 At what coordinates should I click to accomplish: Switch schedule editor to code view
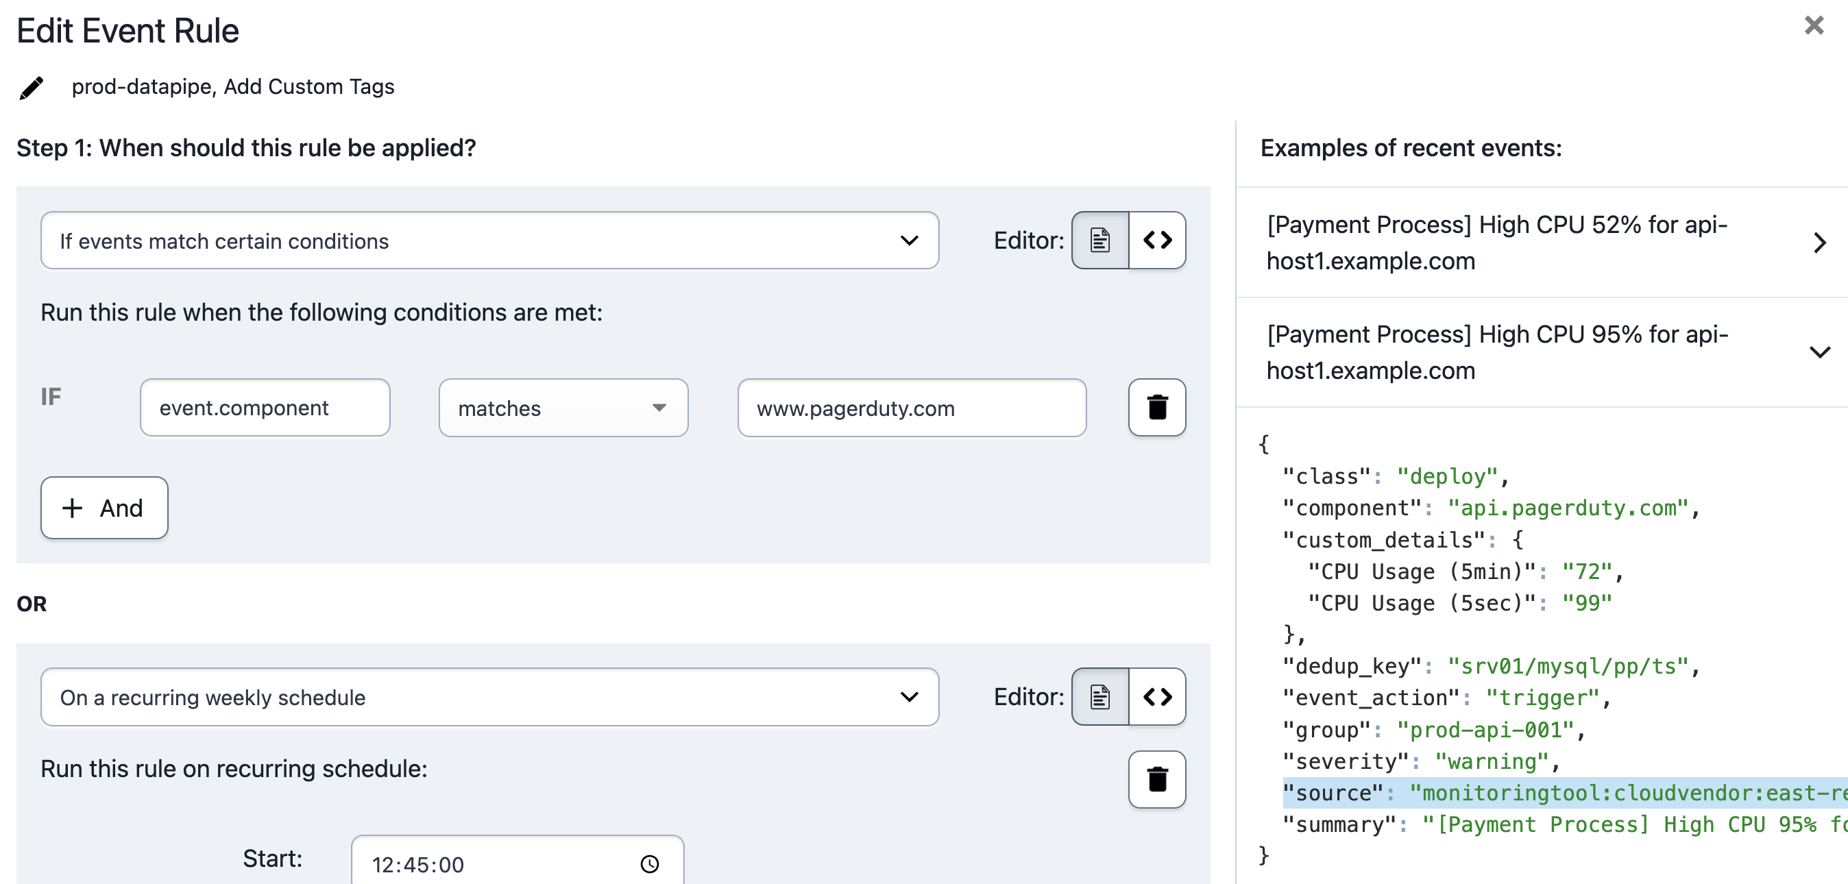[1156, 697]
